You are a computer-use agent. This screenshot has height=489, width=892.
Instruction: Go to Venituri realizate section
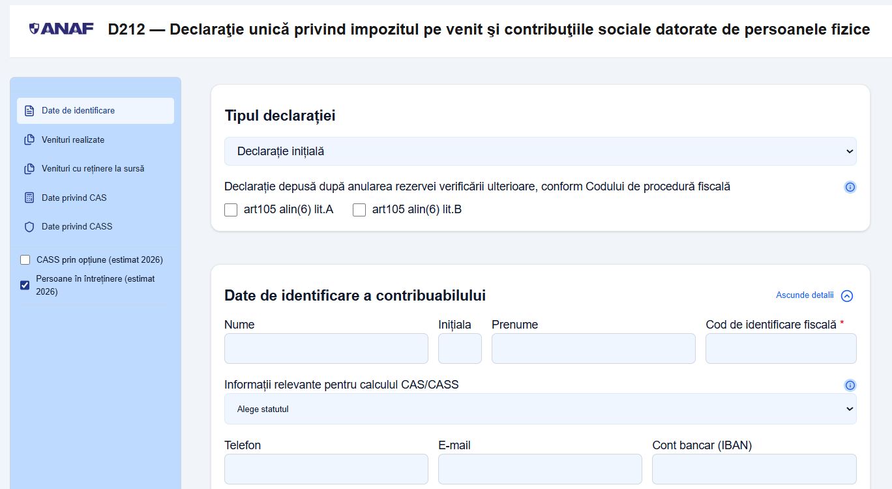tap(73, 140)
